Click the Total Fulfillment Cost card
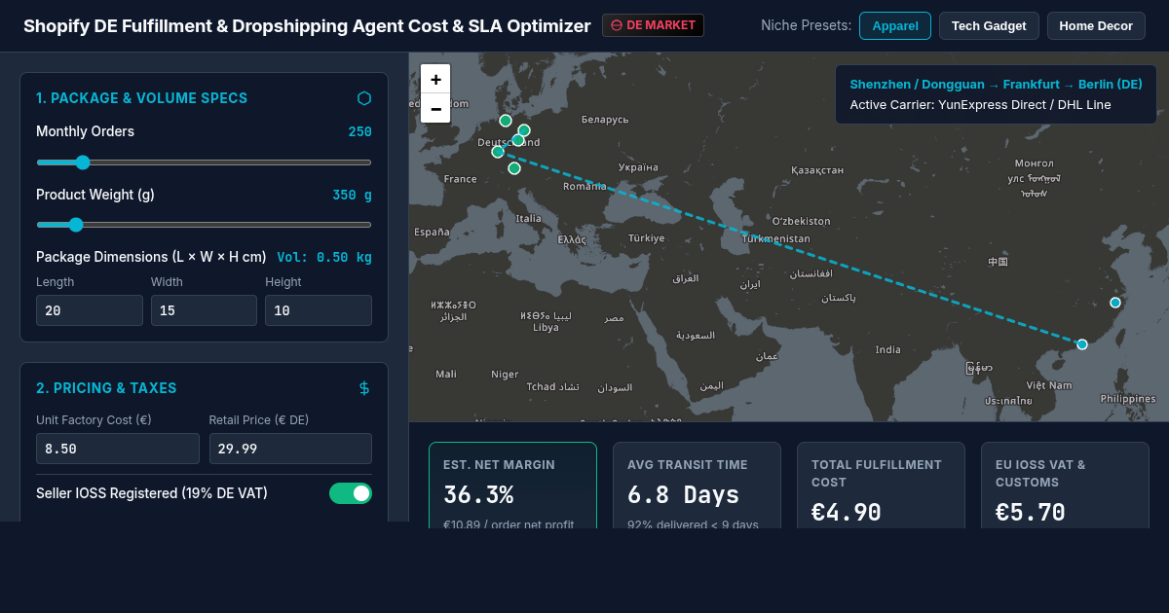The image size is (1169, 613). coord(881,486)
